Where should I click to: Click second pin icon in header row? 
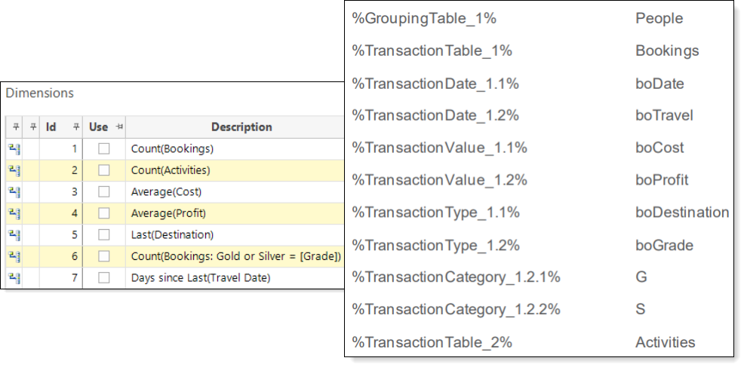(x=33, y=127)
